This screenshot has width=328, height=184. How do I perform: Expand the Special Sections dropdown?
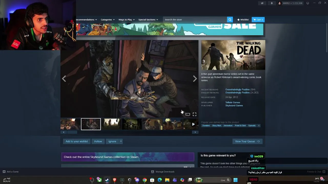click(148, 20)
